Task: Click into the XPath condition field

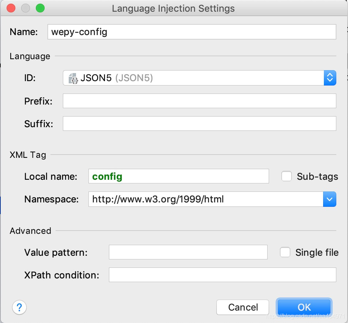Action: click(223, 275)
